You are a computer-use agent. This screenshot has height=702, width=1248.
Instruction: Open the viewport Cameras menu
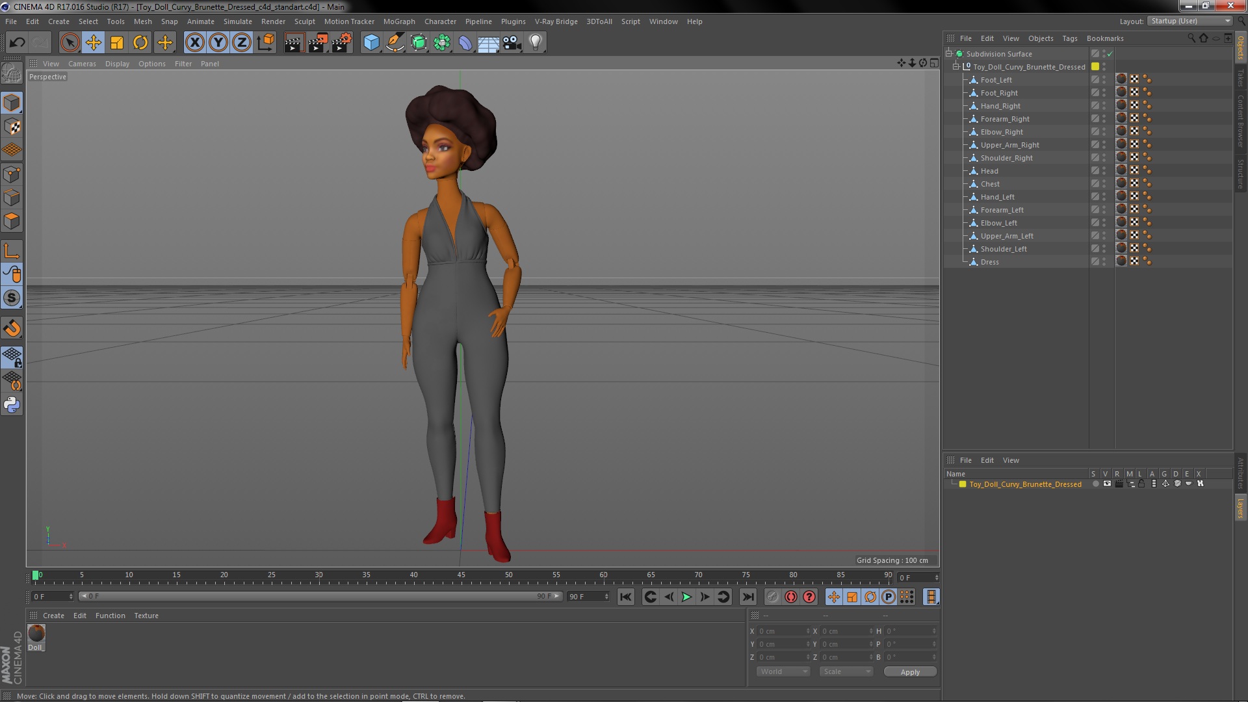pos(82,64)
